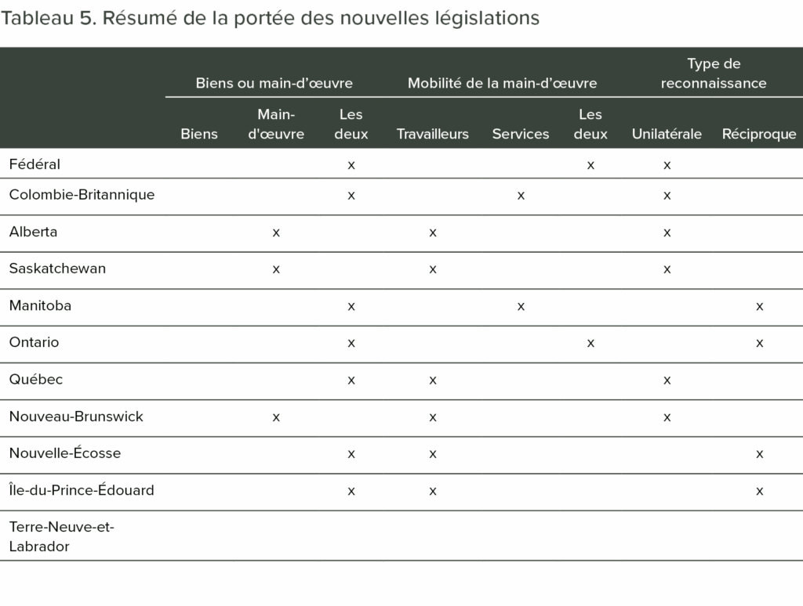Click the 'Biens' column header
The image size is (803, 606).
pos(199,134)
